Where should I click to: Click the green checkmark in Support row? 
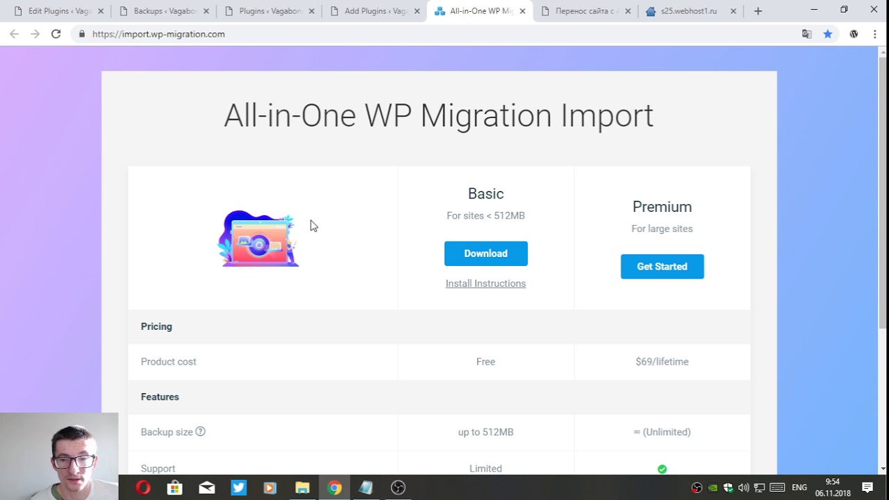662,469
